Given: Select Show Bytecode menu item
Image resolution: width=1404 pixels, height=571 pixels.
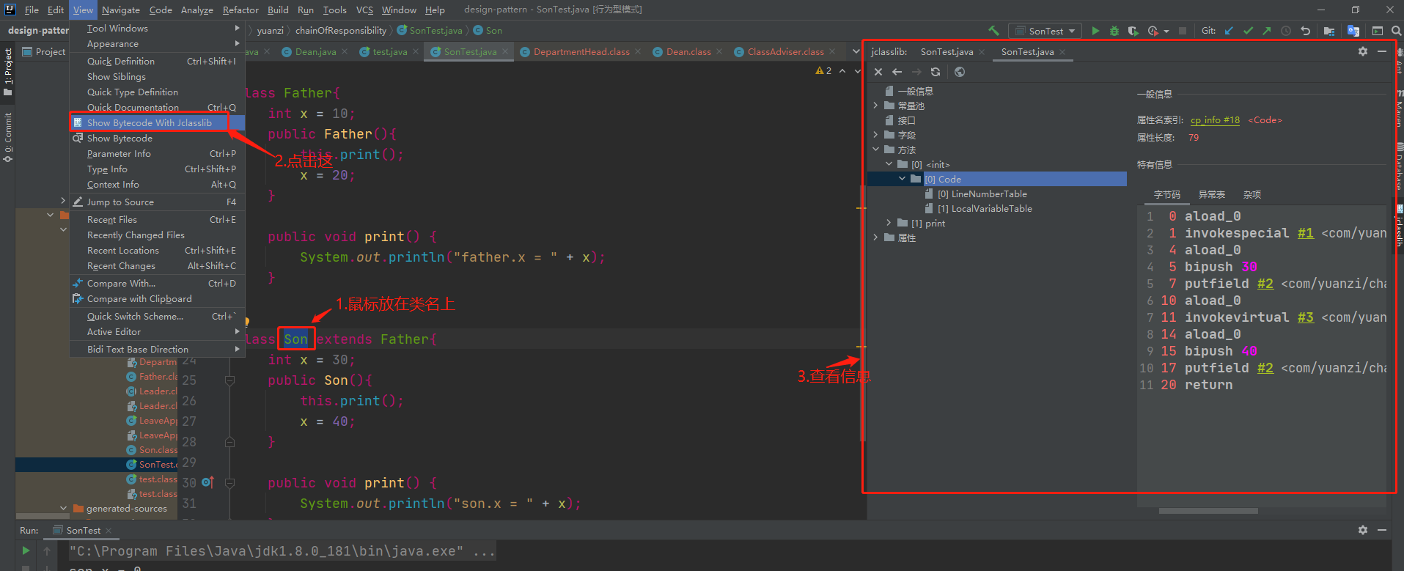Looking at the screenshot, I should 157,138.
